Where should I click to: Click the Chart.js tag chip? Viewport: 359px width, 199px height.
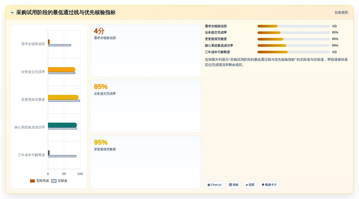coord(215,185)
